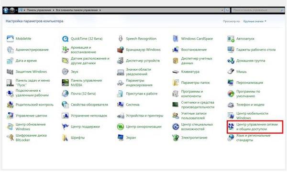Viewport: 287px width, 172px height.
Task: Open the Мышь icon
Action: coord(231,72)
